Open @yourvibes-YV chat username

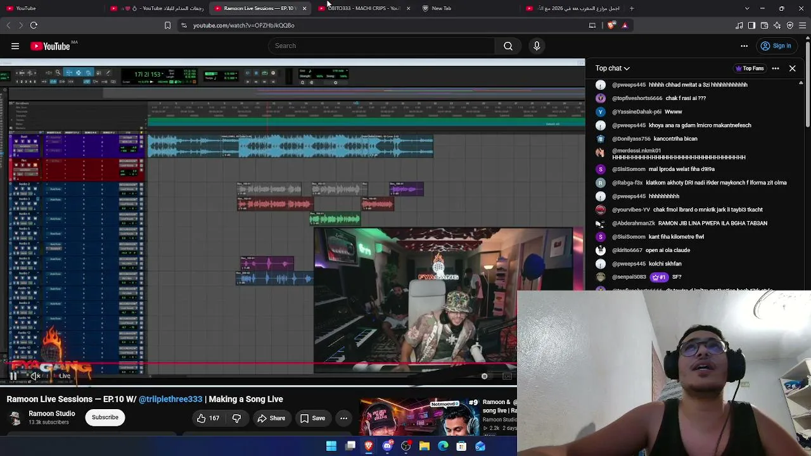631,210
